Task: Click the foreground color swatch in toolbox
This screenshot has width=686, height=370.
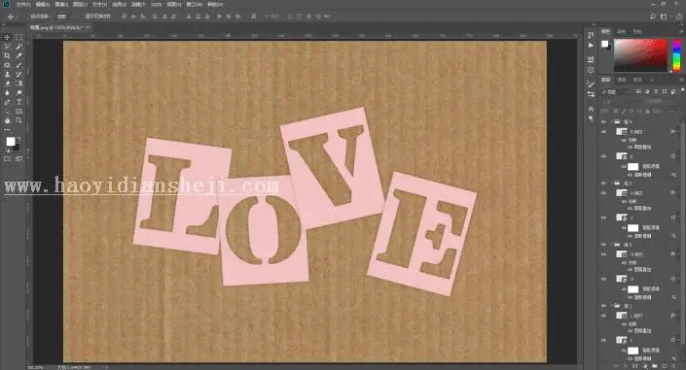Action: (10, 141)
